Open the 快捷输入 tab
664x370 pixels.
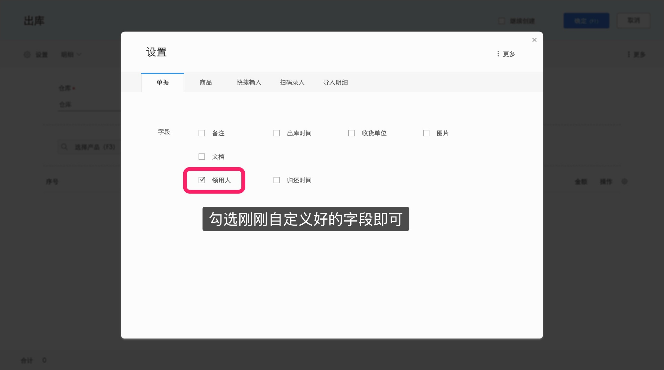[x=249, y=82]
